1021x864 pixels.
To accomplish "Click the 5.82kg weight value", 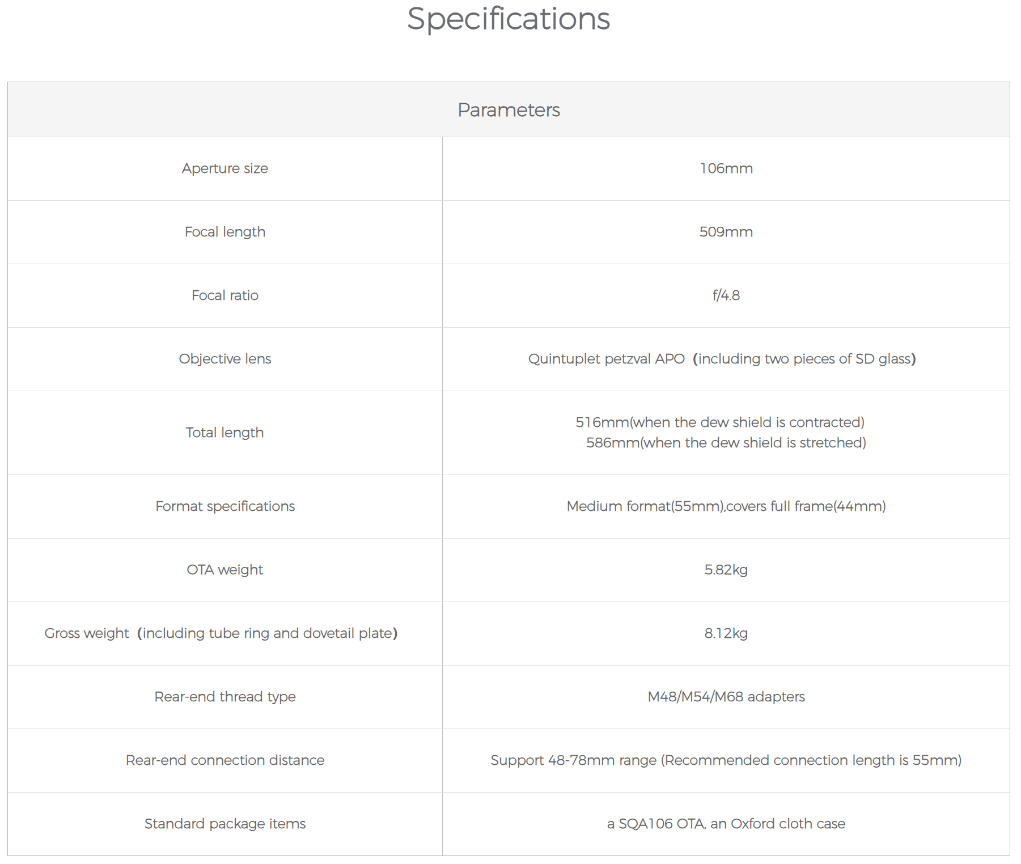I will tap(726, 570).
